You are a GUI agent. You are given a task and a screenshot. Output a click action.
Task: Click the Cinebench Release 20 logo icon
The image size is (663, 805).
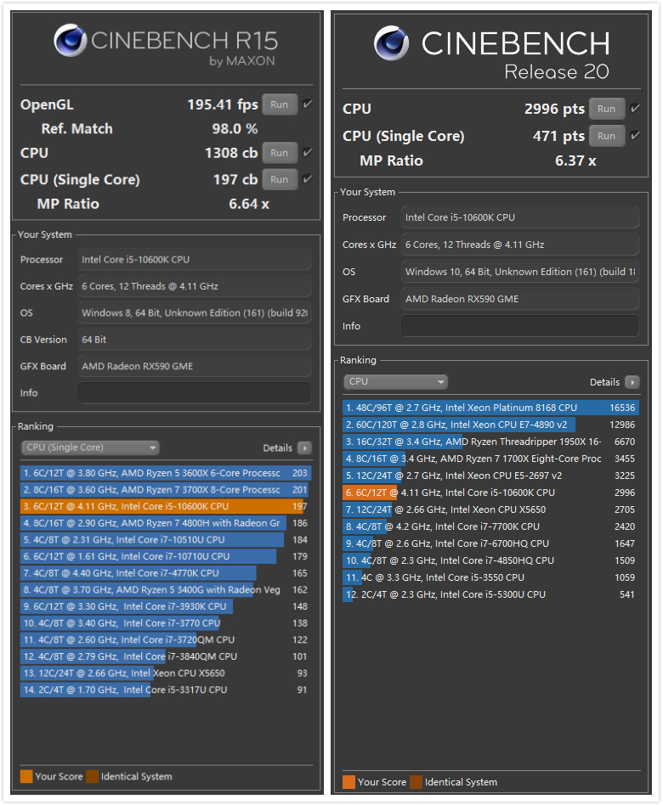pyautogui.click(x=392, y=43)
